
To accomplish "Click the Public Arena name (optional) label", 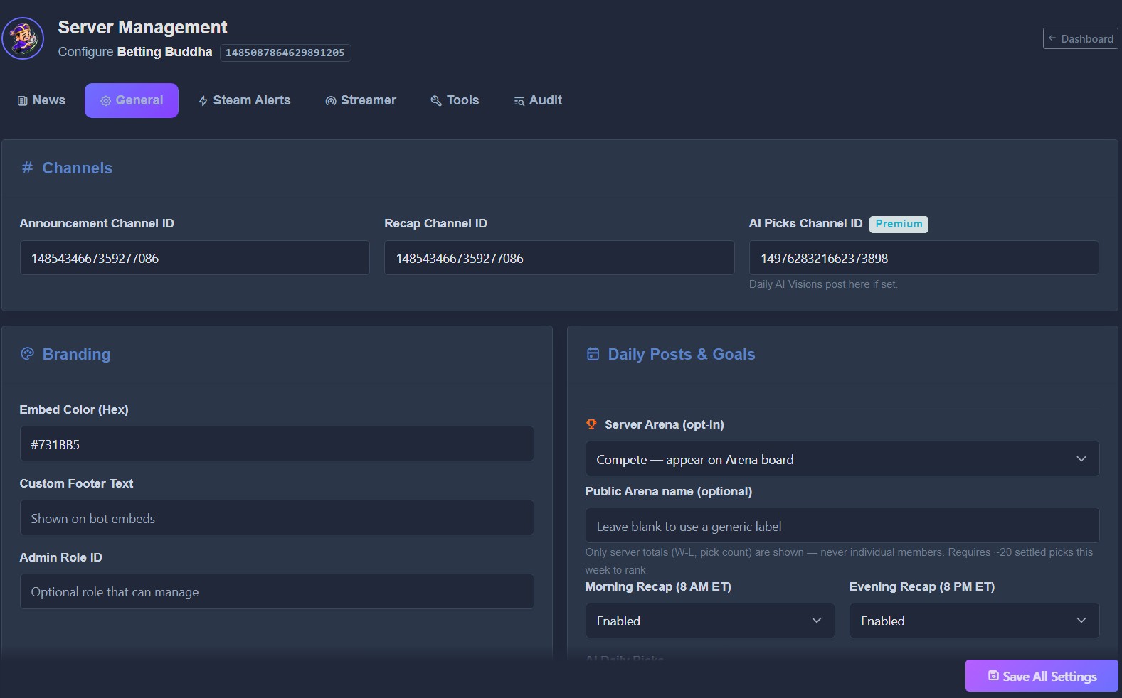I will pyautogui.click(x=668, y=491).
